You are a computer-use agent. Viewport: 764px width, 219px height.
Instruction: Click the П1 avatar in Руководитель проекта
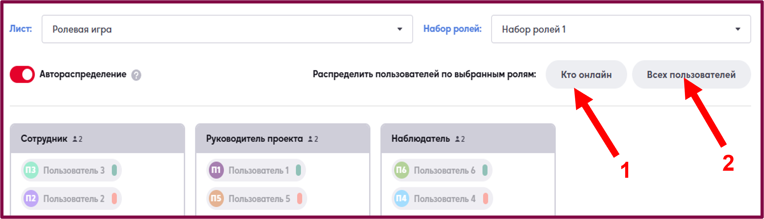click(x=216, y=170)
